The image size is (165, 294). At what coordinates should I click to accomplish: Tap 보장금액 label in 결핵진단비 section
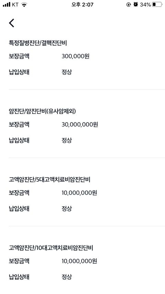19,56
